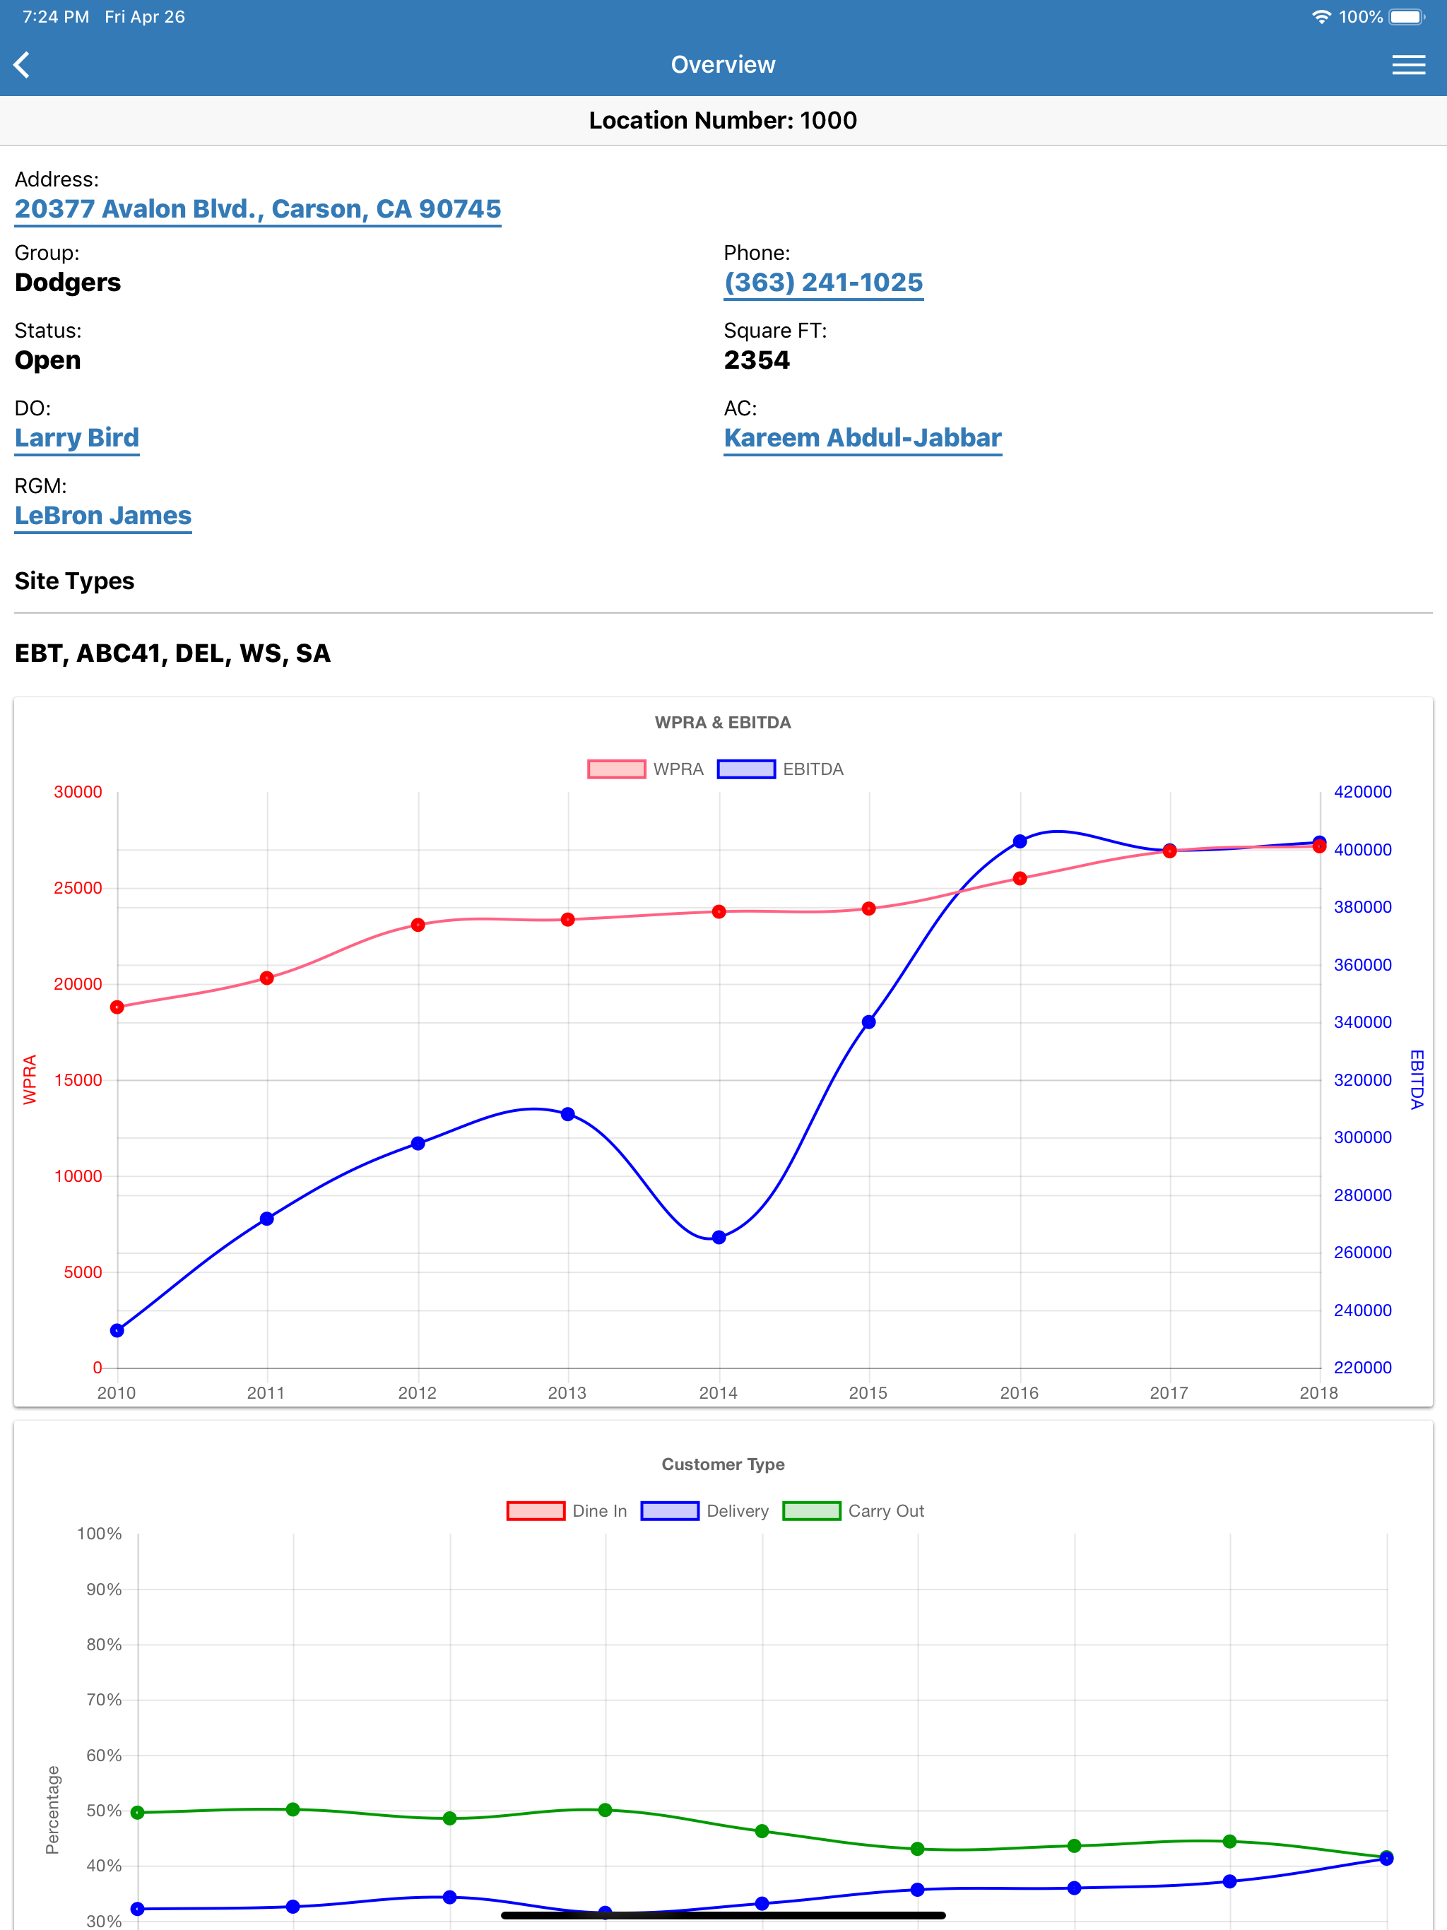Click the Carry Out legend label
This screenshot has height=1930, width=1447.
click(x=886, y=1511)
